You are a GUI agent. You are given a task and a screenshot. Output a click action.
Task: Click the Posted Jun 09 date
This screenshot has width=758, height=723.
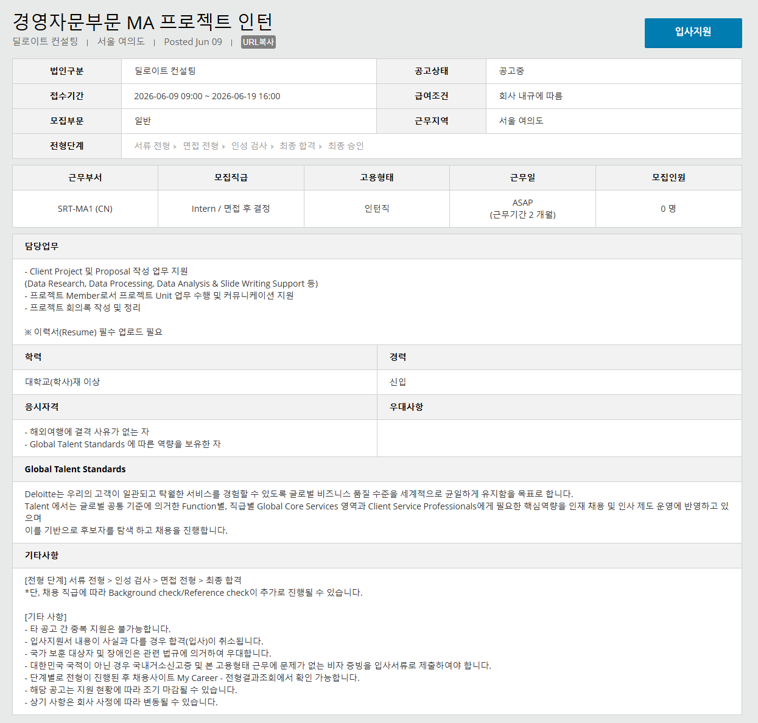point(193,42)
